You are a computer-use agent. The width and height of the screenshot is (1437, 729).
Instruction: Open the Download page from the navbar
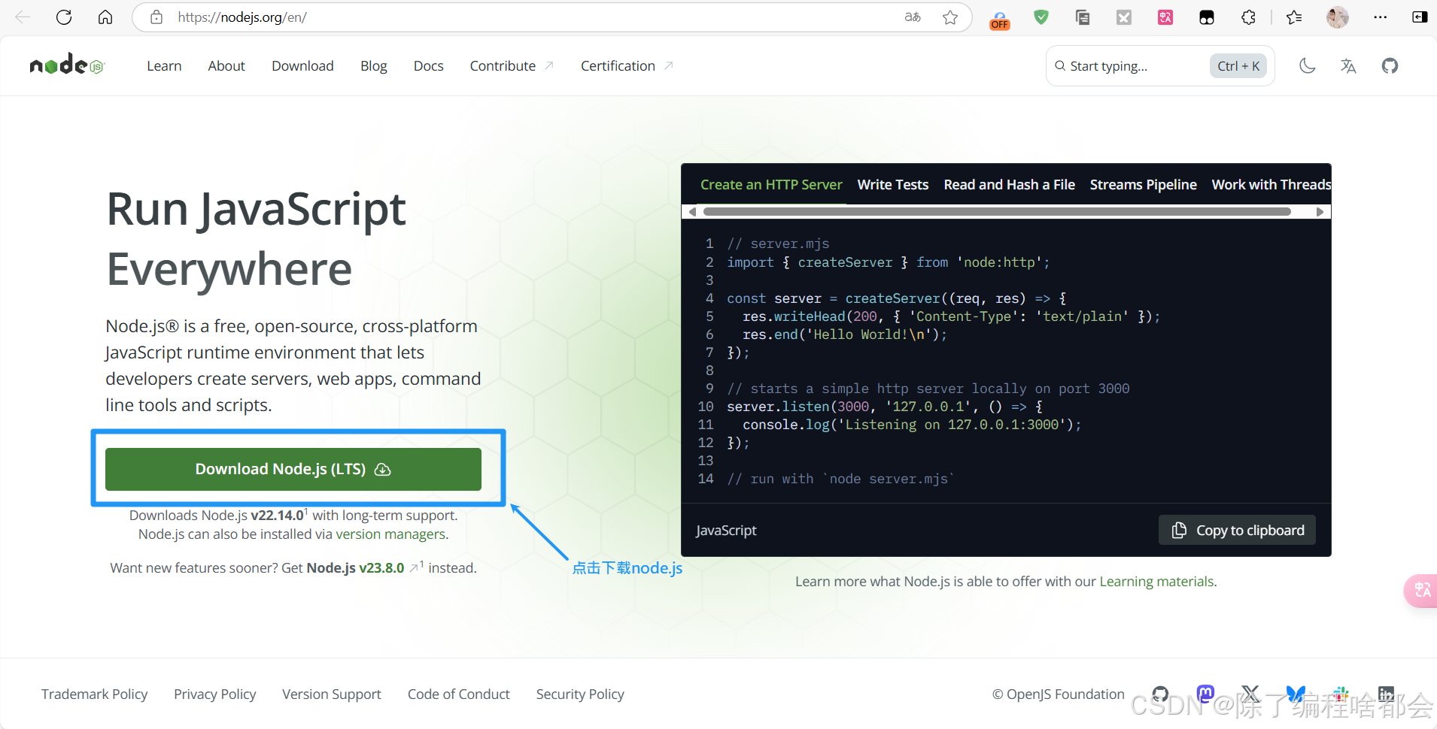pos(302,66)
